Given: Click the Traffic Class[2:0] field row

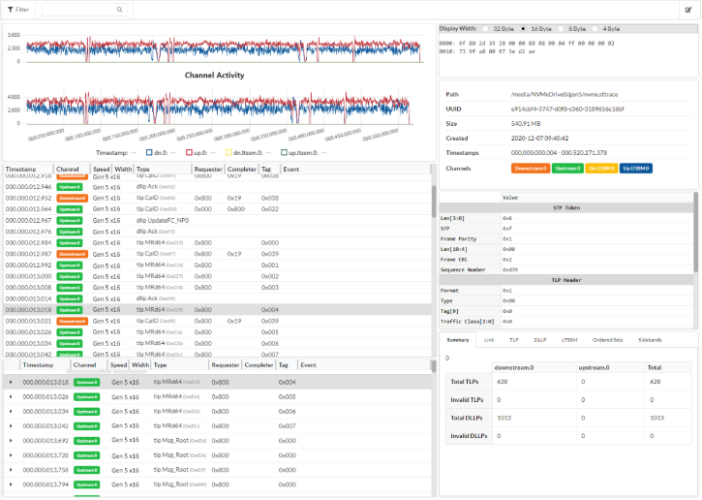Looking at the screenshot, I should [x=566, y=322].
